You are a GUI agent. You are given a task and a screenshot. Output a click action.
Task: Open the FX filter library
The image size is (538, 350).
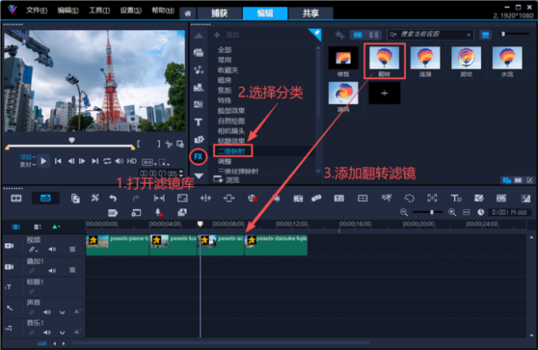click(199, 157)
